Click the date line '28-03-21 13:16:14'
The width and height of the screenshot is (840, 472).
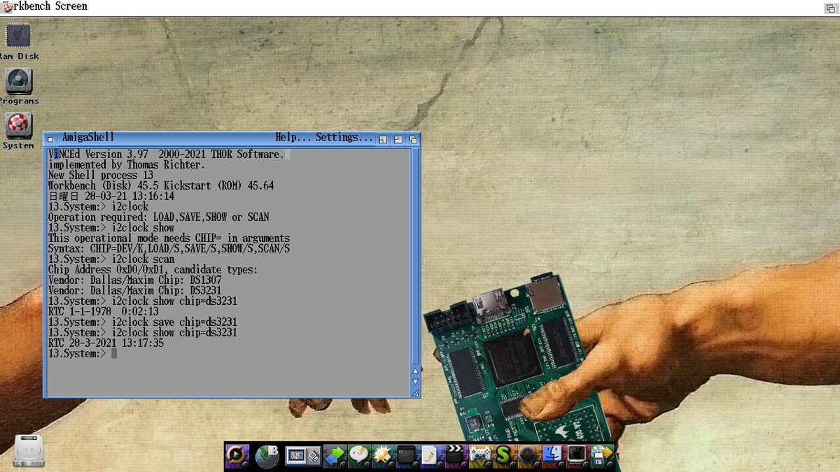pyautogui.click(x=111, y=196)
